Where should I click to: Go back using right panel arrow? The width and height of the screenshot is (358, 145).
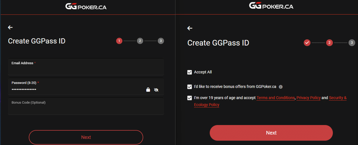(190, 28)
